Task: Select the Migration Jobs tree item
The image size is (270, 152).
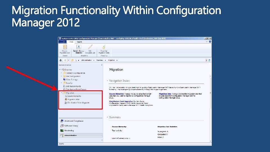Action: (x=73, y=99)
